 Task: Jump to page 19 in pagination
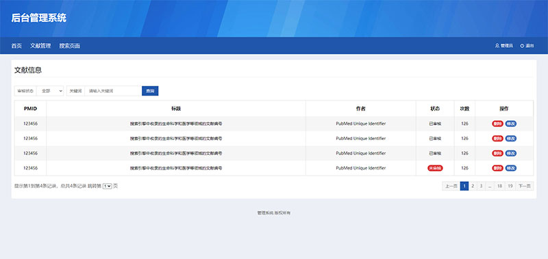pos(510,186)
